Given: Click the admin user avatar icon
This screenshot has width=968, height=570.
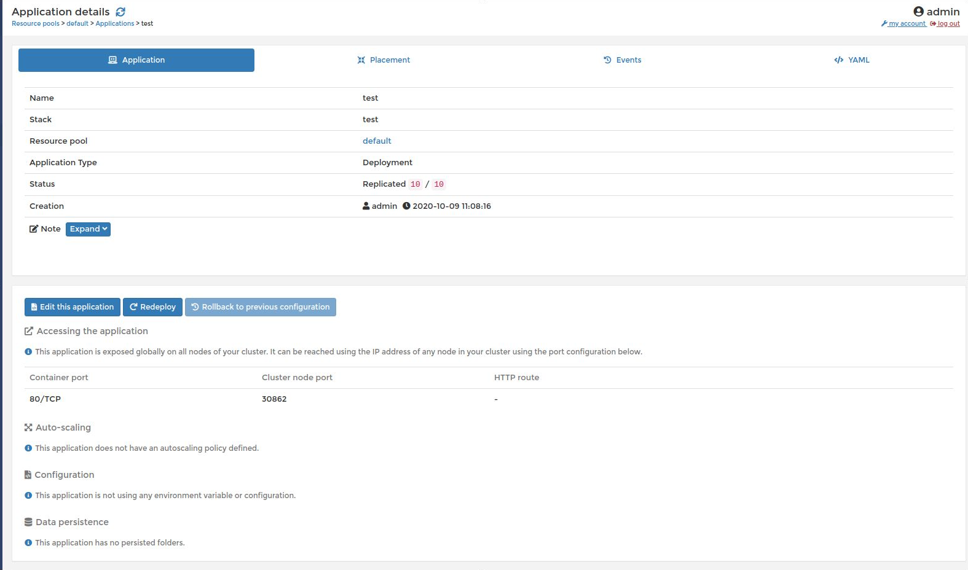Looking at the screenshot, I should coord(918,12).
